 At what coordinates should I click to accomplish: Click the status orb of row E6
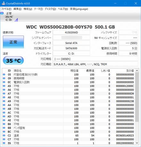click(x=4, y=143)
